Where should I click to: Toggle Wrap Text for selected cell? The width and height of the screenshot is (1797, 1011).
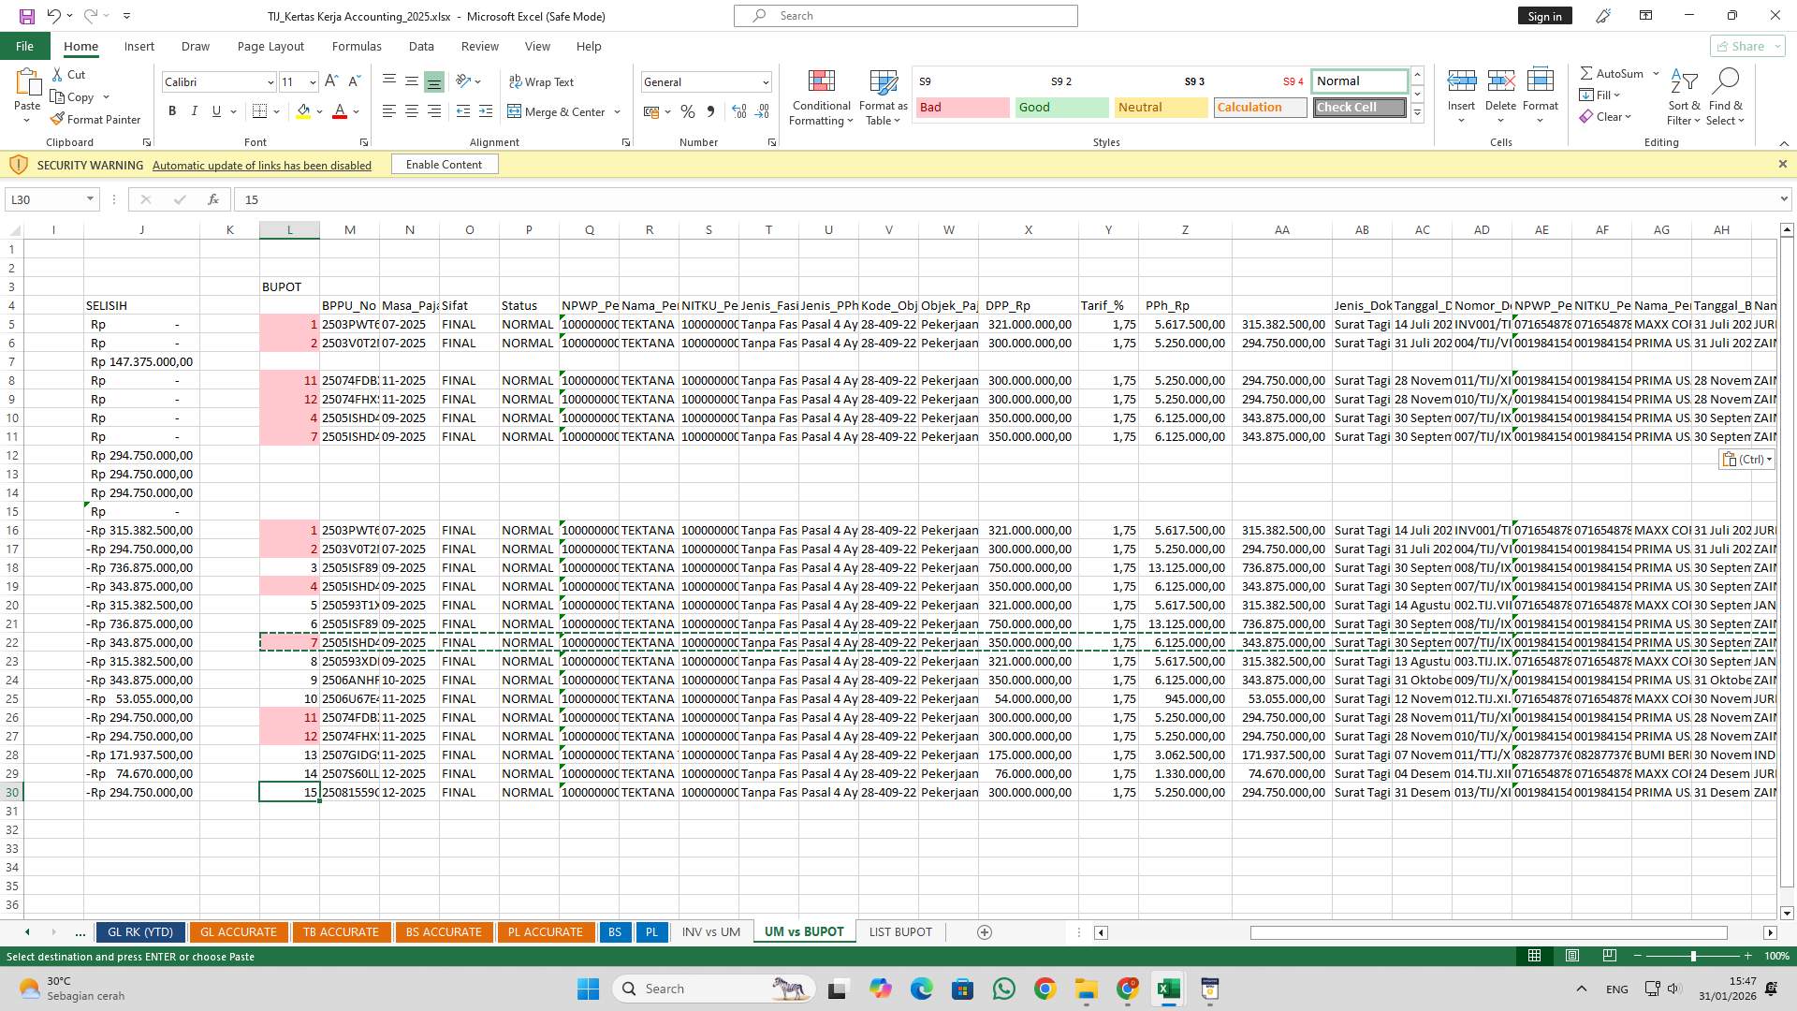point(542,81)
